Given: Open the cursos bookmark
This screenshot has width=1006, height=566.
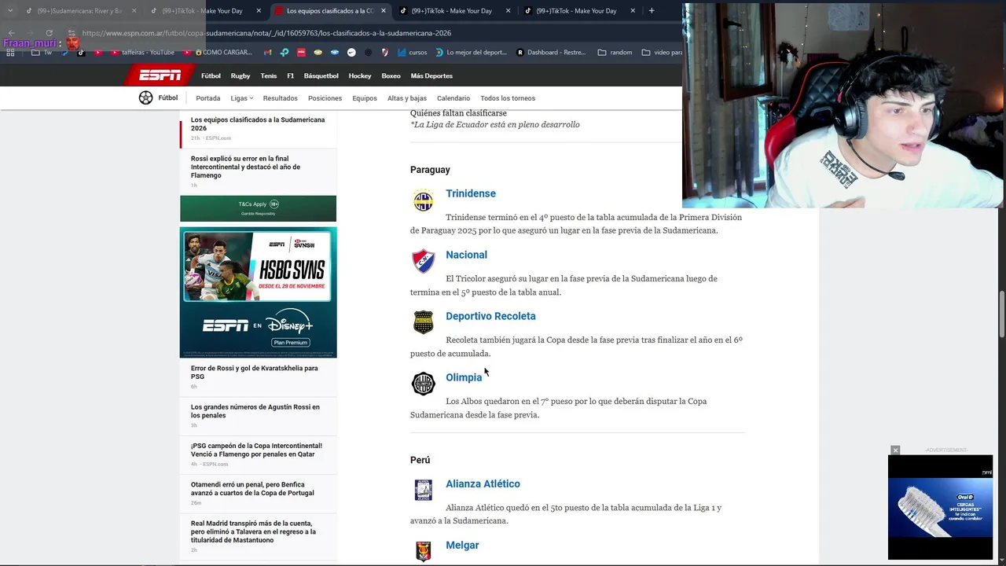Looking at the screenshot, I should click(411, 53).
